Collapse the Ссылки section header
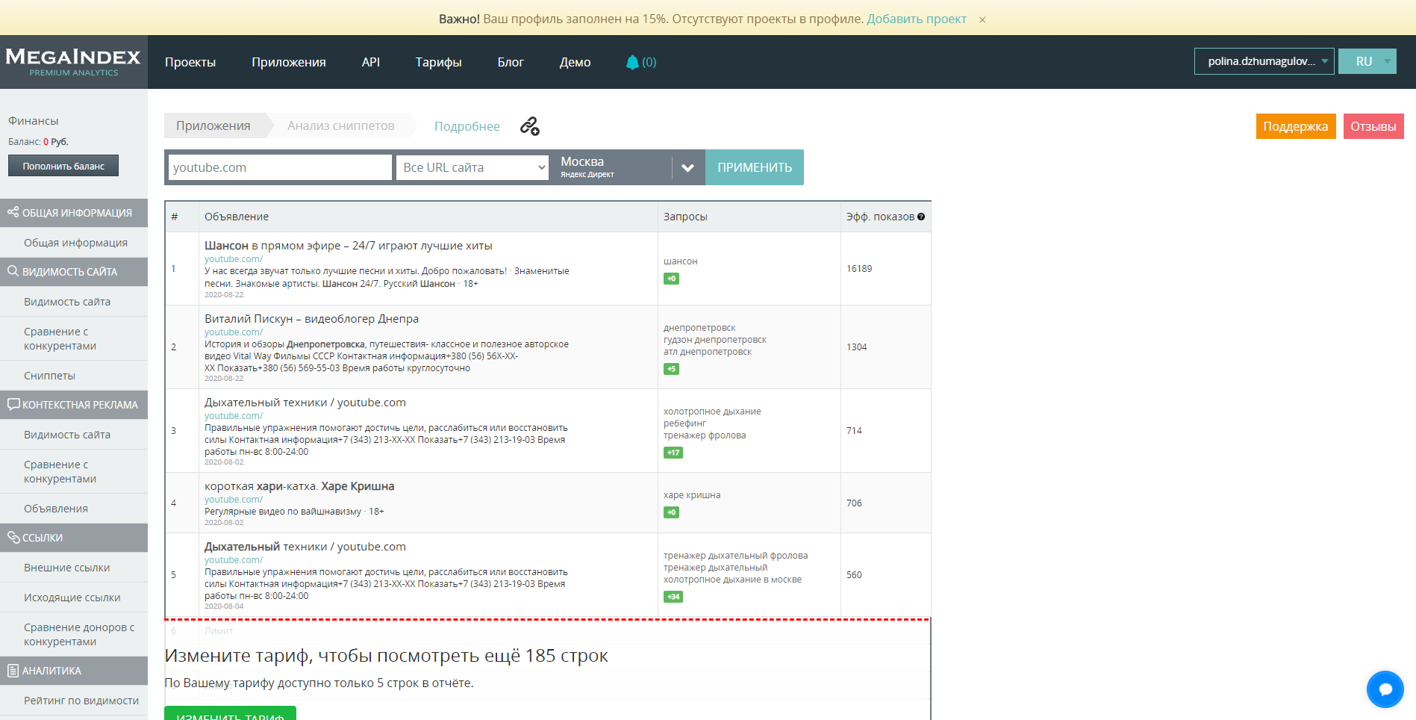This screenshot has width=1416, height=720. coord(74,538)
